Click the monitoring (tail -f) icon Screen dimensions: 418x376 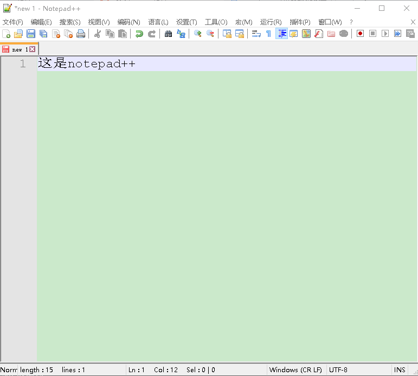(344, 34)
